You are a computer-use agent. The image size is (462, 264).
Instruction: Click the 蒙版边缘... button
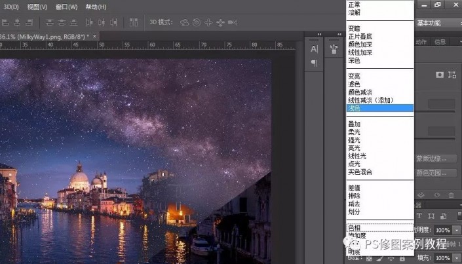(436, 159)
